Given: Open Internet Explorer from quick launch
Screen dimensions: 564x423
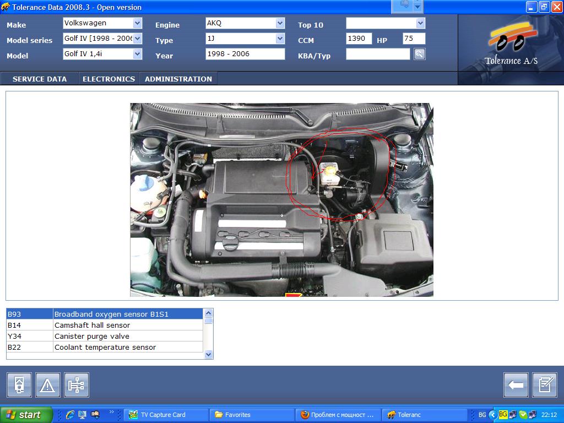Looking at the screenshot, I should click(x=70, y=415).
